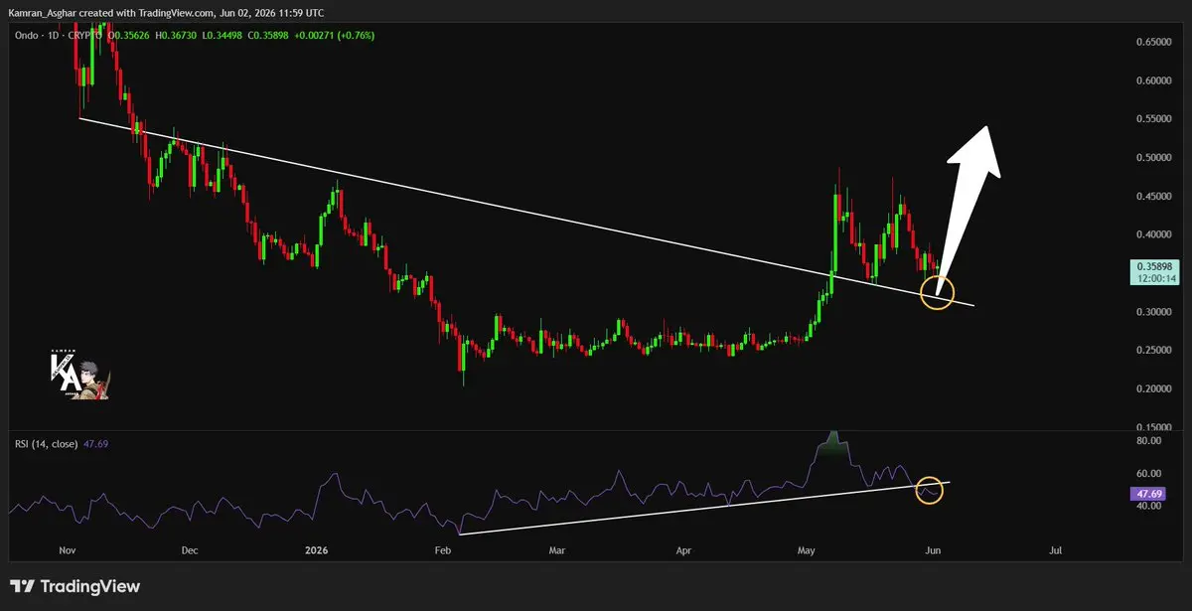This screenshot has width=1192, height=611.
Task: Click the current price tag 0.35898
Action: pyautogui.click(x=1151, y=267)
